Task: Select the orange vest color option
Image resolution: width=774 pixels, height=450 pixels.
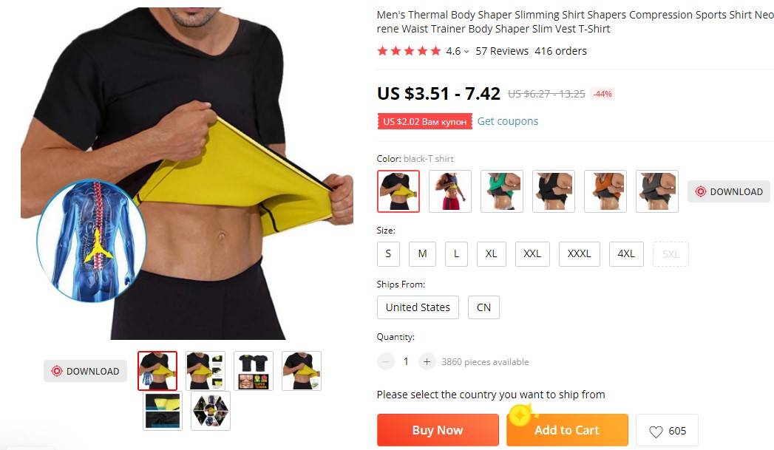Action: coord(605,191)
